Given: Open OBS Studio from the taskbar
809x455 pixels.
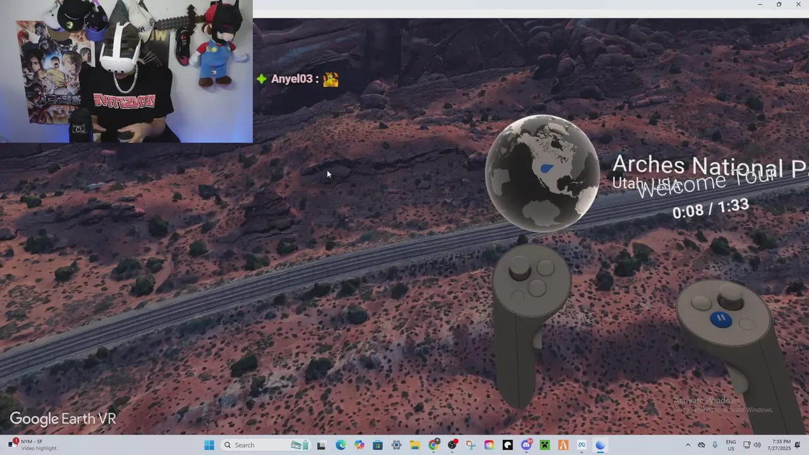Looking at the screenshot, I should click(453, 445).
